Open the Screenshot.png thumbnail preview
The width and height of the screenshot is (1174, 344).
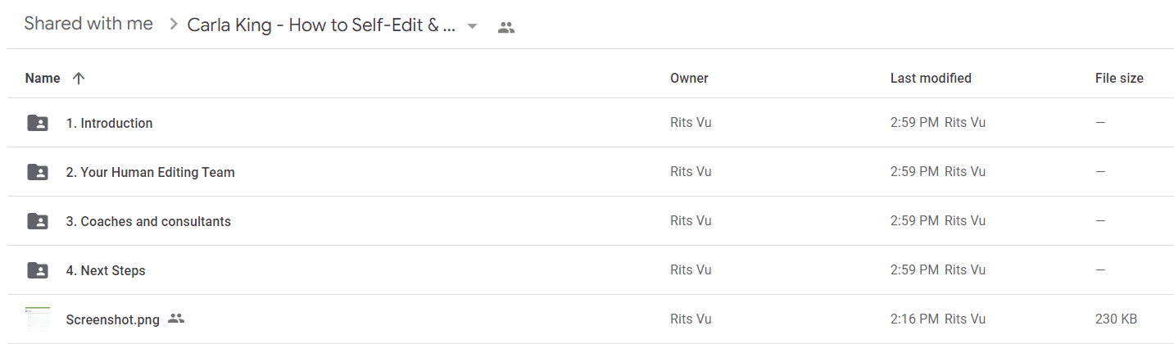tap(38, 319)
